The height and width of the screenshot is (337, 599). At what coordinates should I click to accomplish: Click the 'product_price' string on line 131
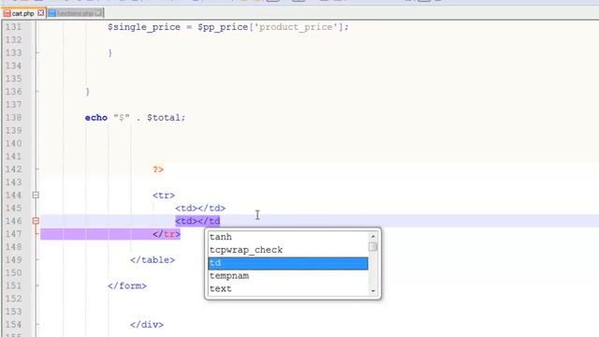click(x=296, y=27)
